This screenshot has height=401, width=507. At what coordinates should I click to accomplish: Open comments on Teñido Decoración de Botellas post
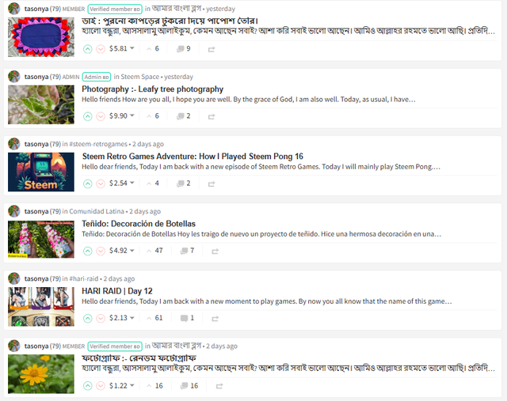pos(188,251)
